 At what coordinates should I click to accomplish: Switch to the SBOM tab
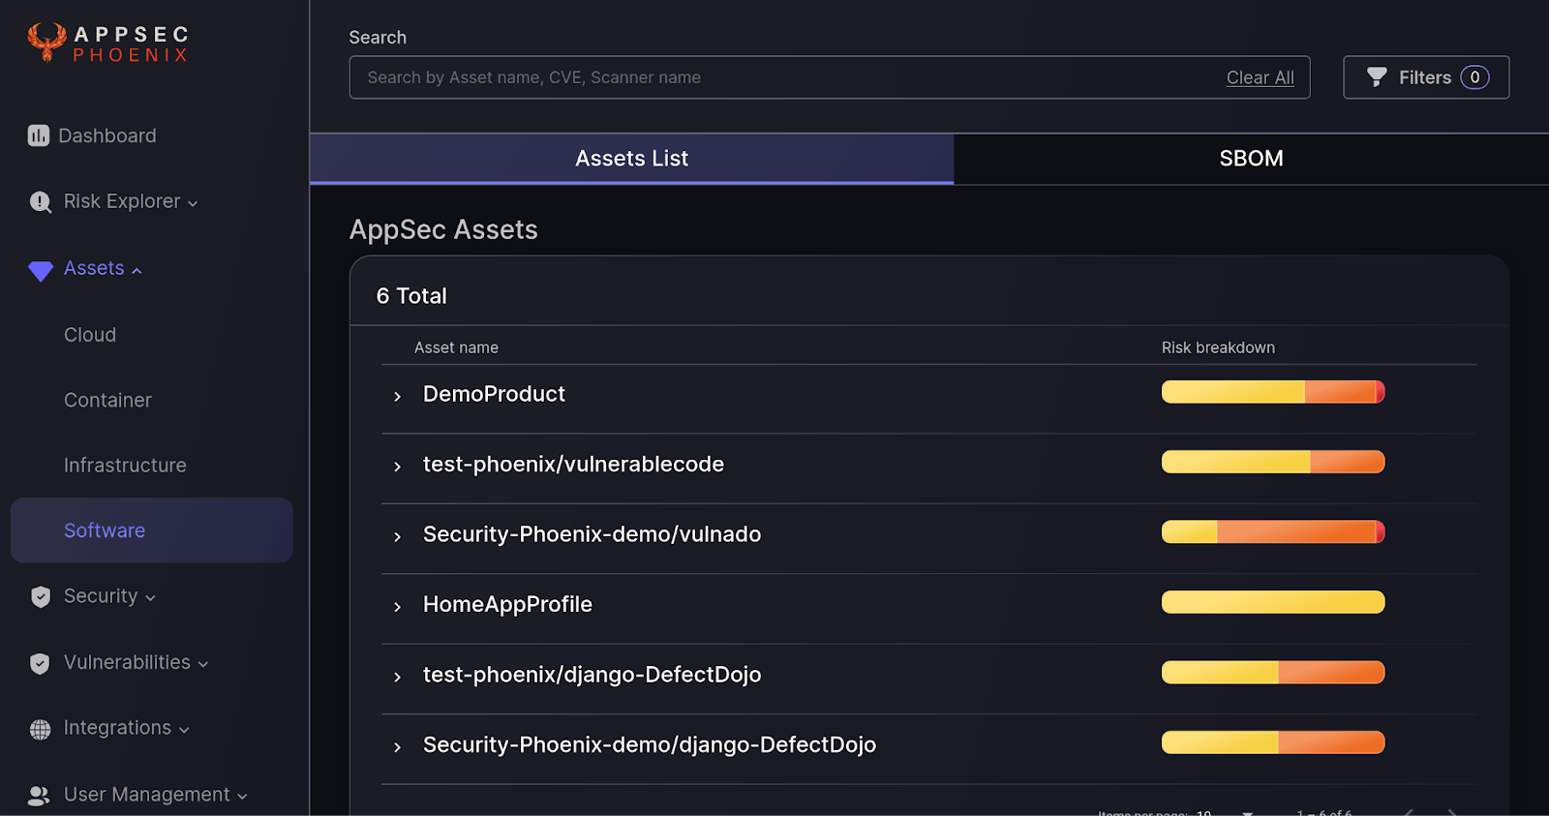coord(1251,159)
